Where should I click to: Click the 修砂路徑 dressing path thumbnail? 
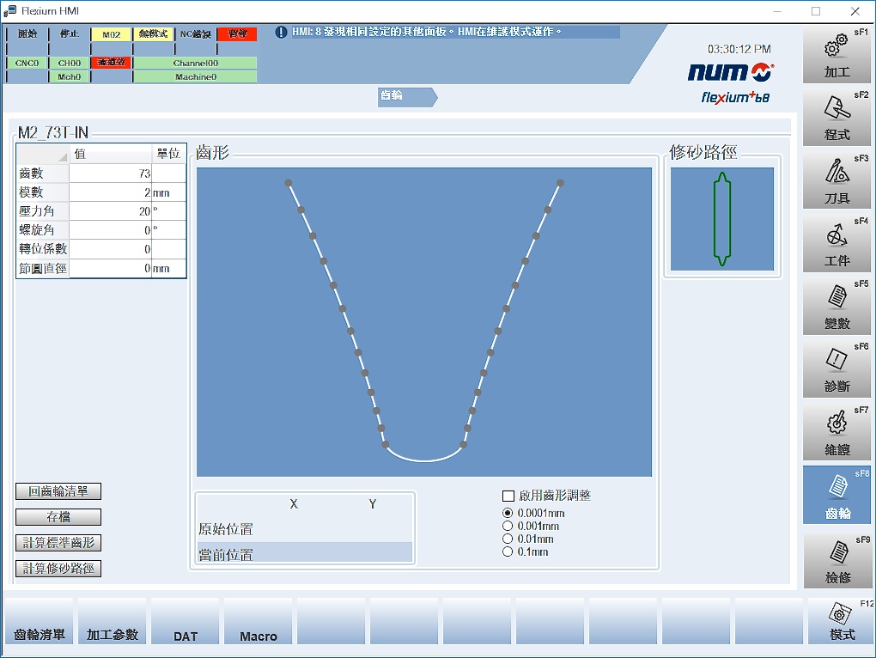721,219
